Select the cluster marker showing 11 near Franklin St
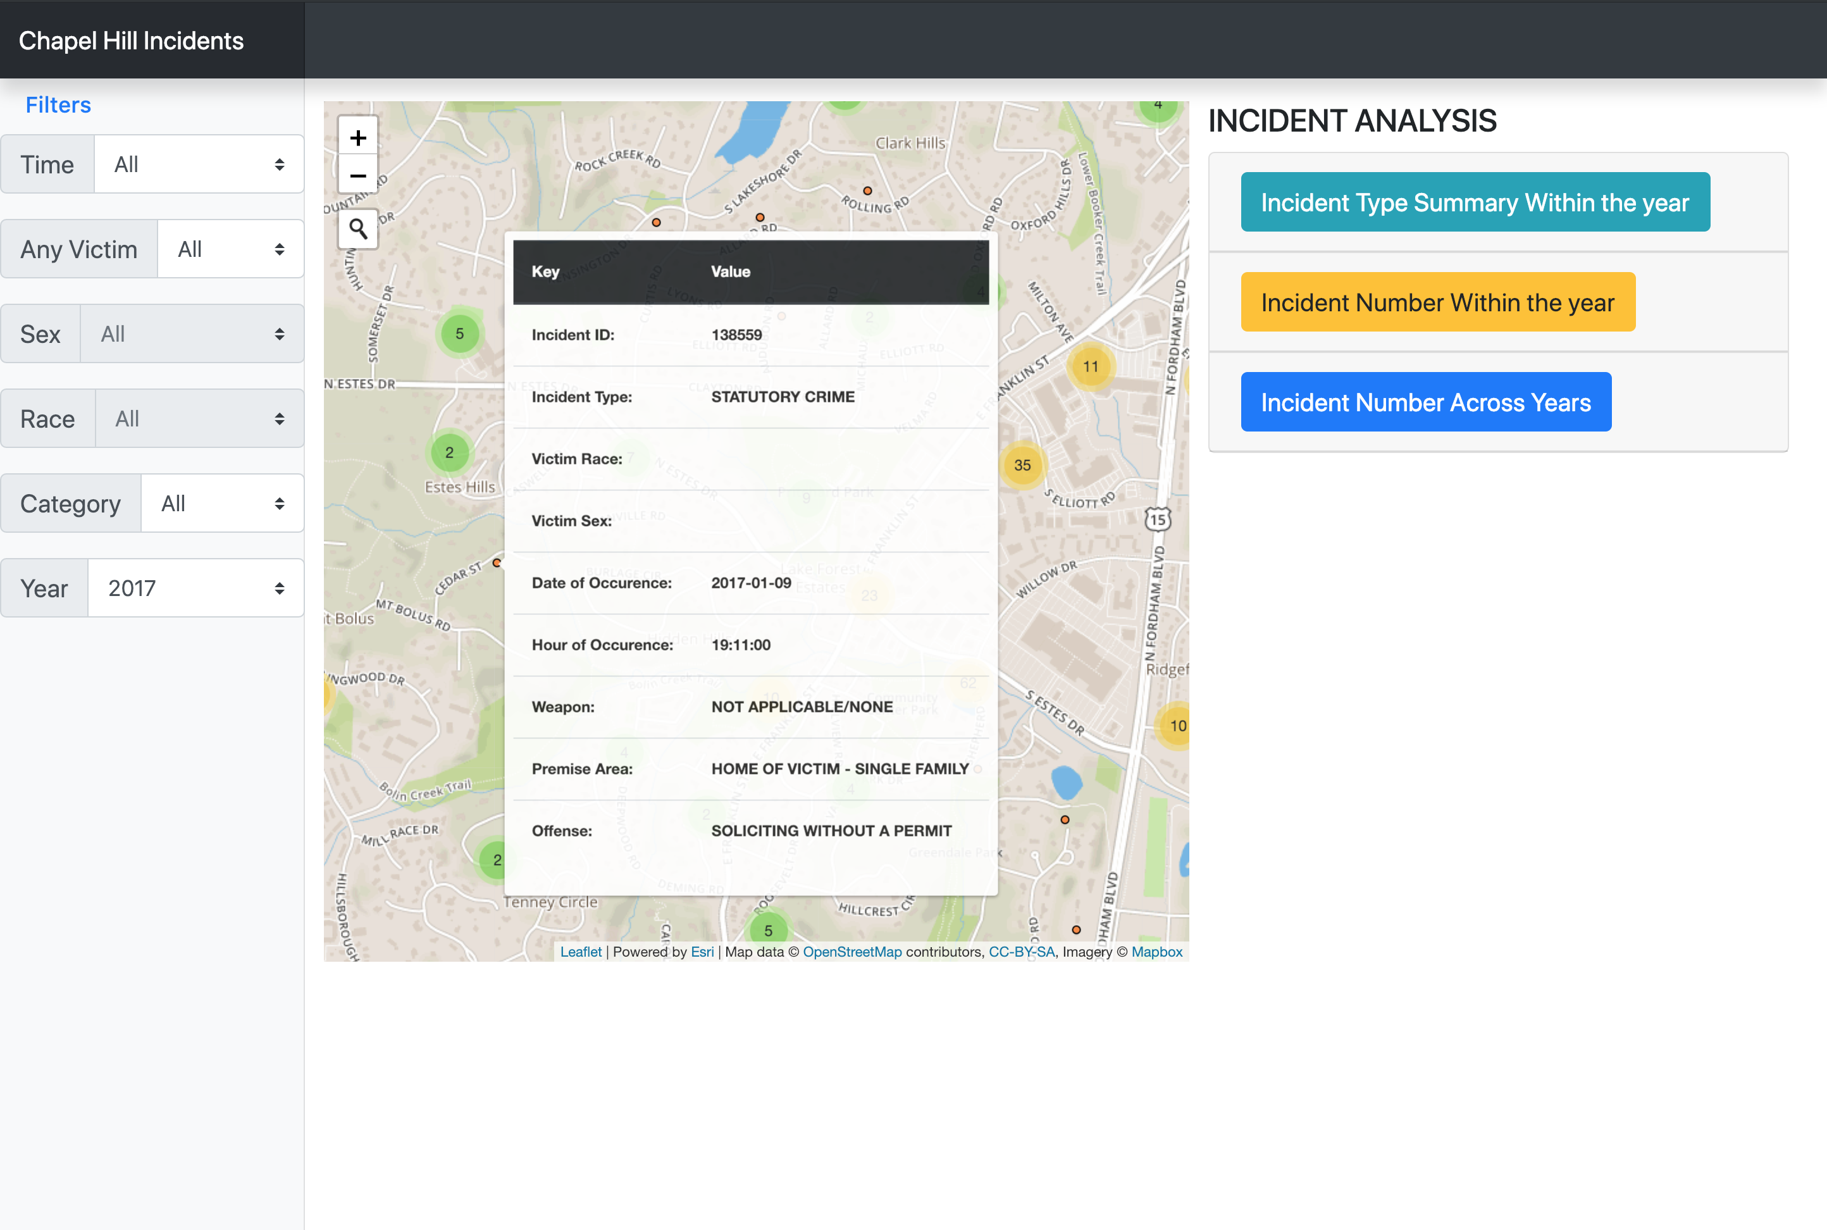 click(x=1091, y=366)
